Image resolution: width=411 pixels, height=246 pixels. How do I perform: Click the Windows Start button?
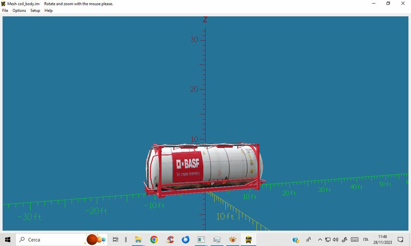(x=7, y=239)
